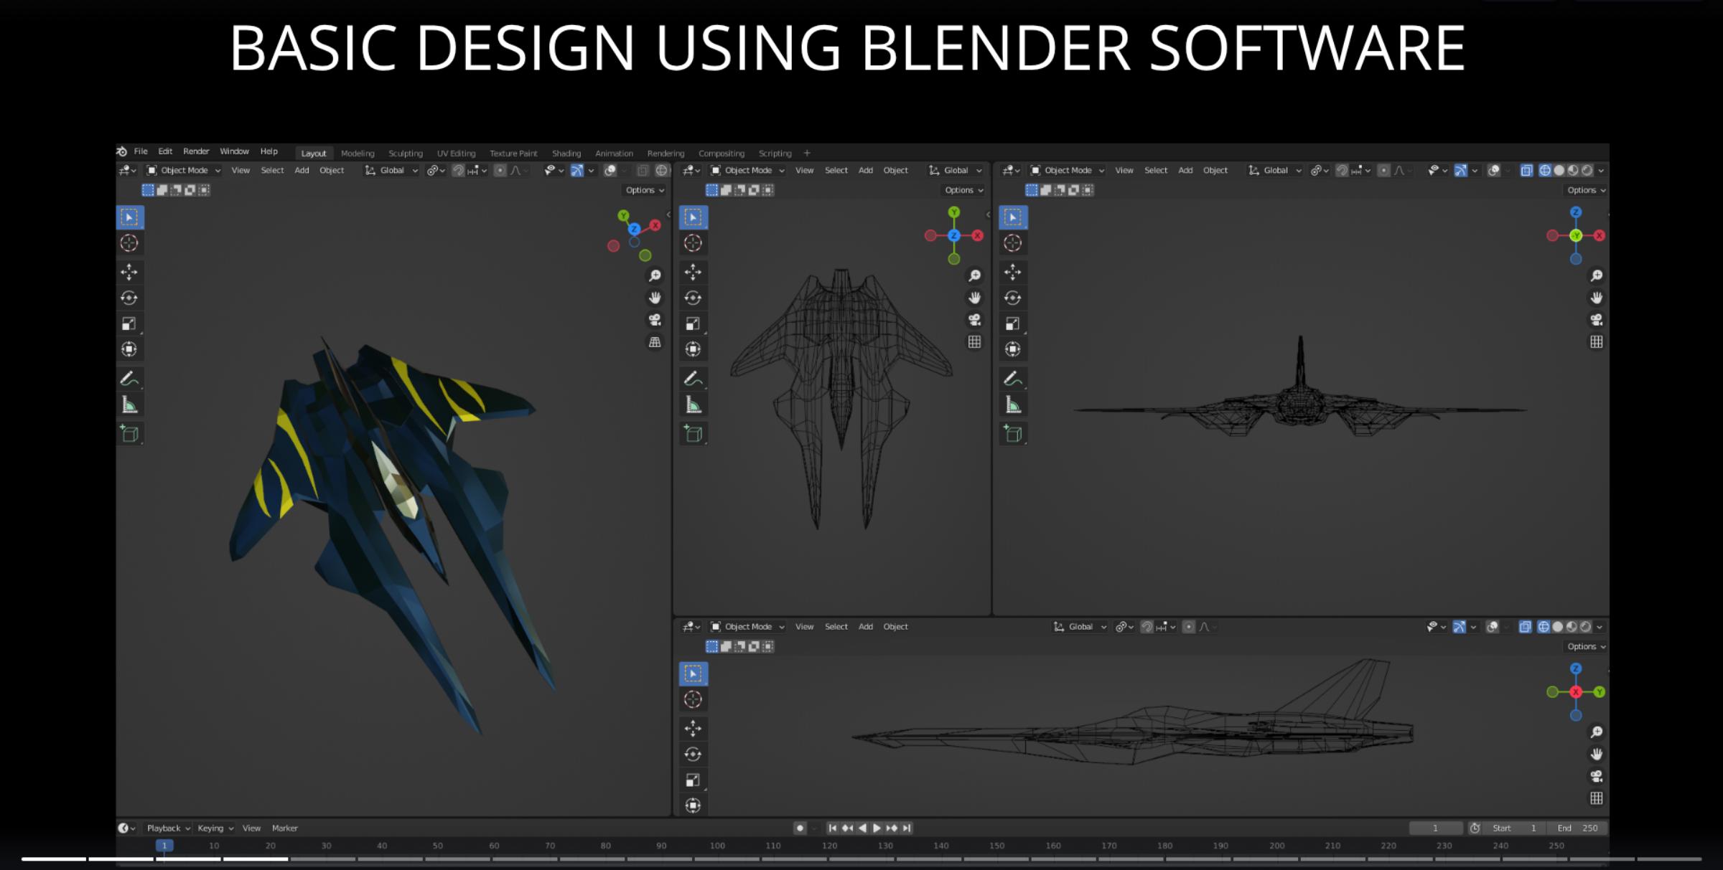Choose the 3D Cursor tool in the bottom-right viewport

694,699
